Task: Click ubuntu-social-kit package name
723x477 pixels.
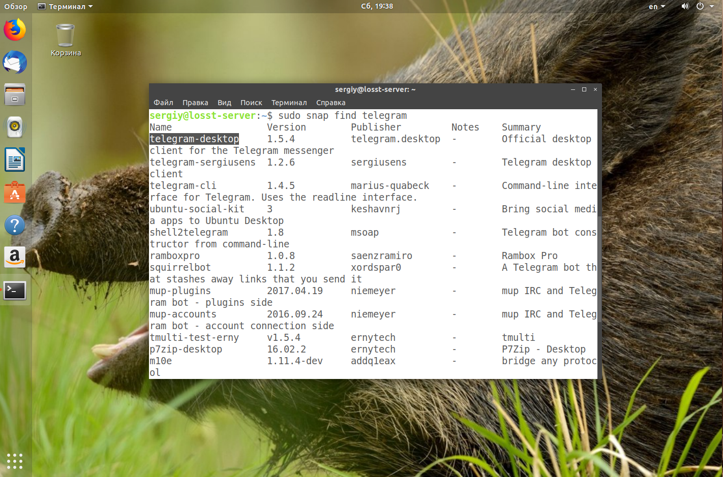Action: tap(197, 209)
